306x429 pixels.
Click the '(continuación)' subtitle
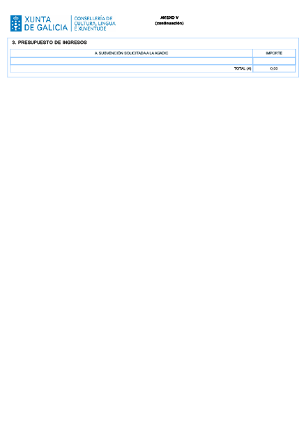coord(169,23)
